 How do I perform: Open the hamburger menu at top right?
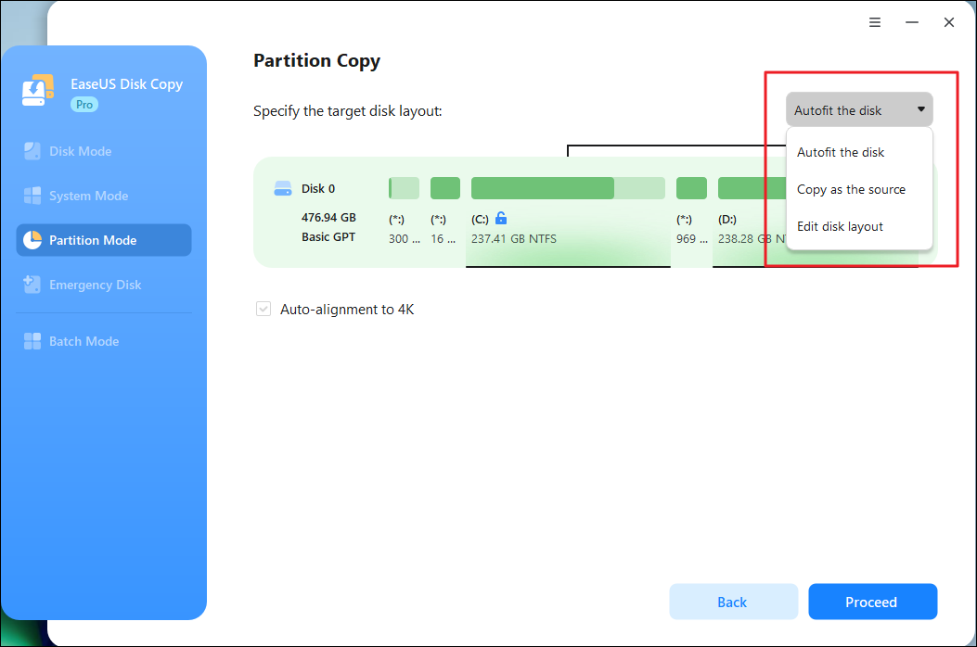[x=874, y=21]
